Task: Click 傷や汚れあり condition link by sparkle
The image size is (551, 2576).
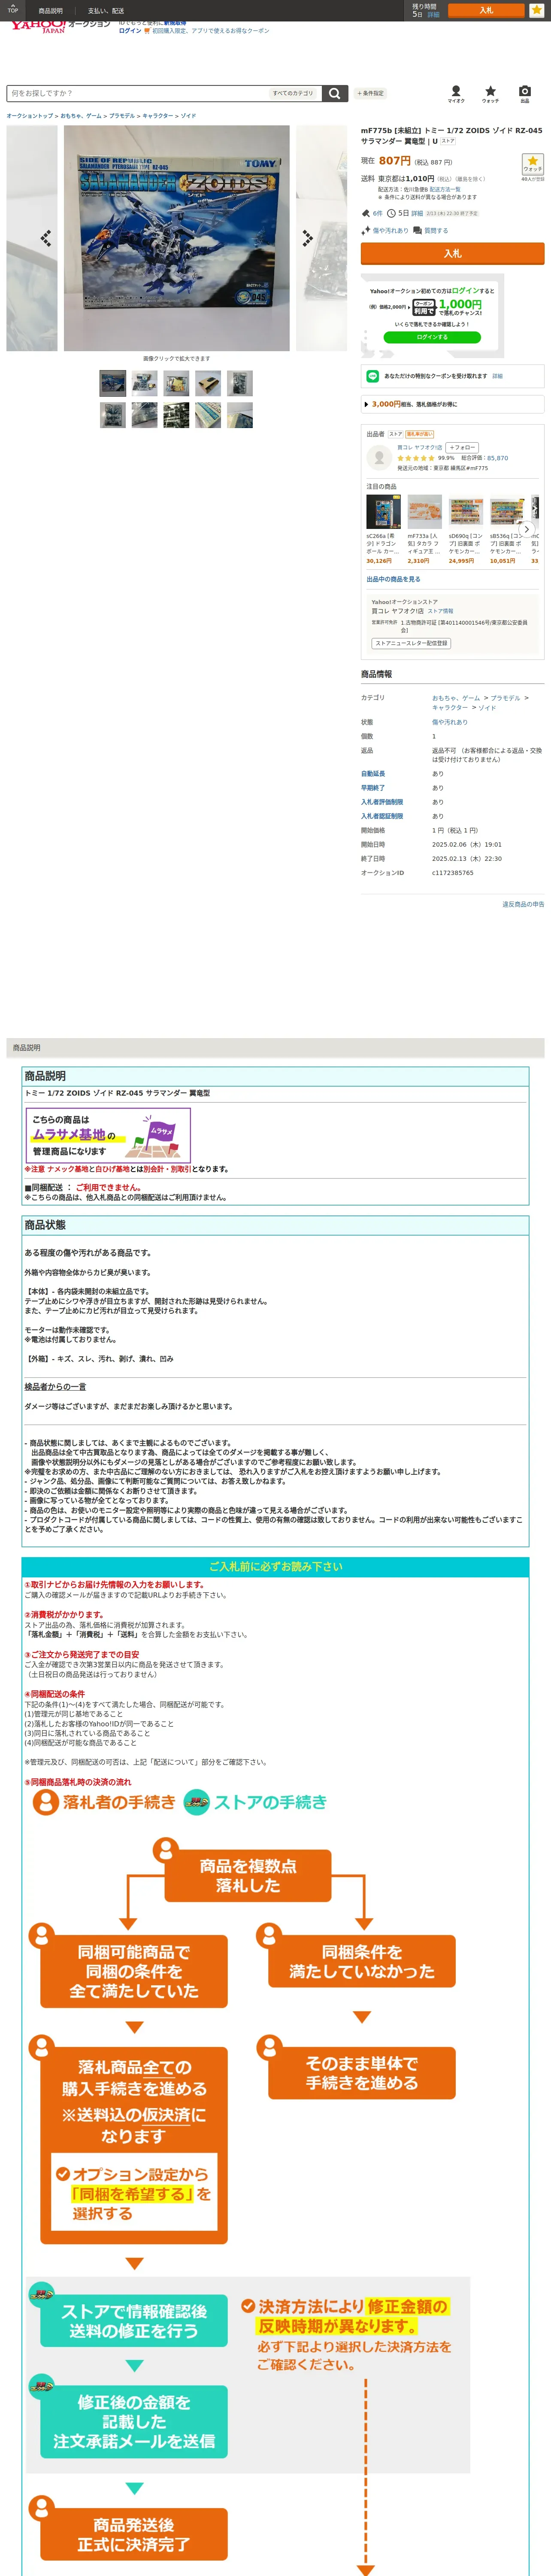Action: [390, 230]
